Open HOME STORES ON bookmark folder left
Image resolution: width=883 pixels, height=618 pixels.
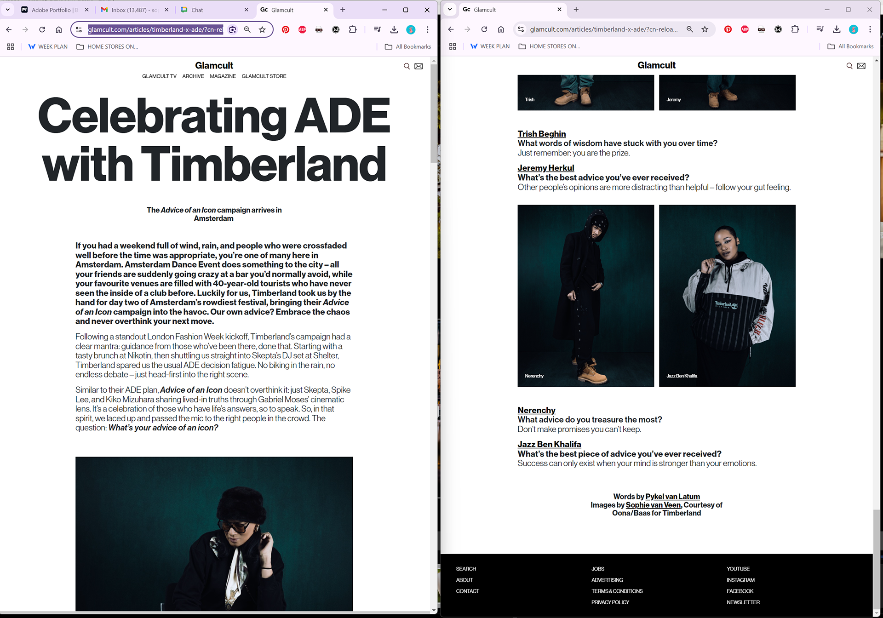[x=107, y=46]
